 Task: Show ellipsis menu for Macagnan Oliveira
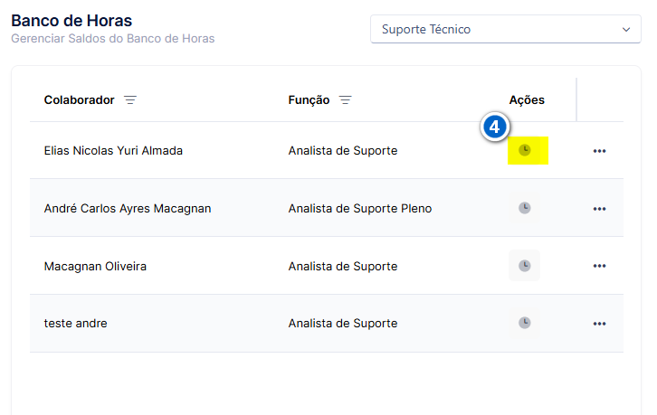click(600, 266)
